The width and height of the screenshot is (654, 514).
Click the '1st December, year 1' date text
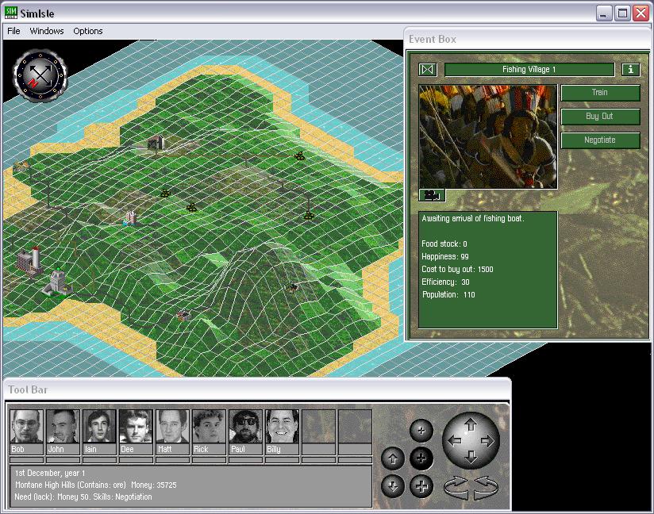[x=50, y=473]
